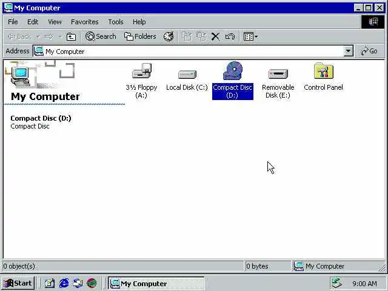Click the Undo toolbar icon
Image resolution: width=388 pixels, height=291 pixels.
(x=230, y=36)
